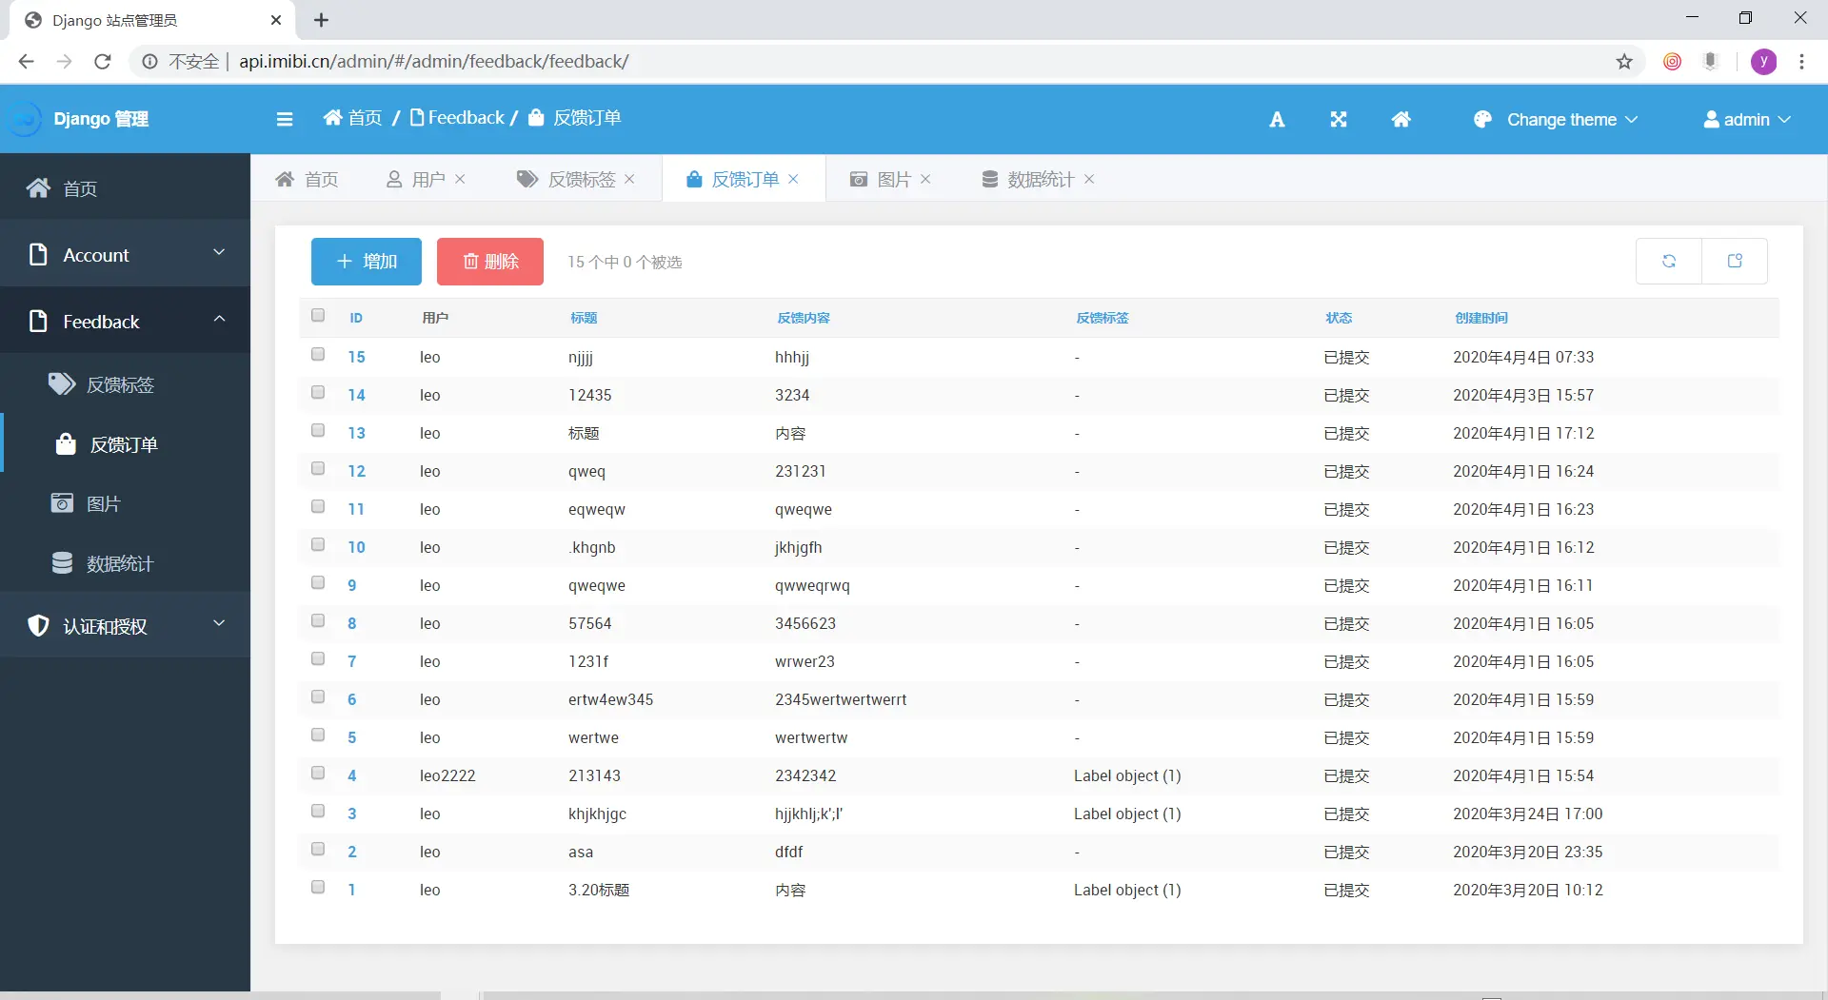Open page in new window icon
Screen dimensions: 1828x1000
pyautogui.click(x=1735, y=261)
